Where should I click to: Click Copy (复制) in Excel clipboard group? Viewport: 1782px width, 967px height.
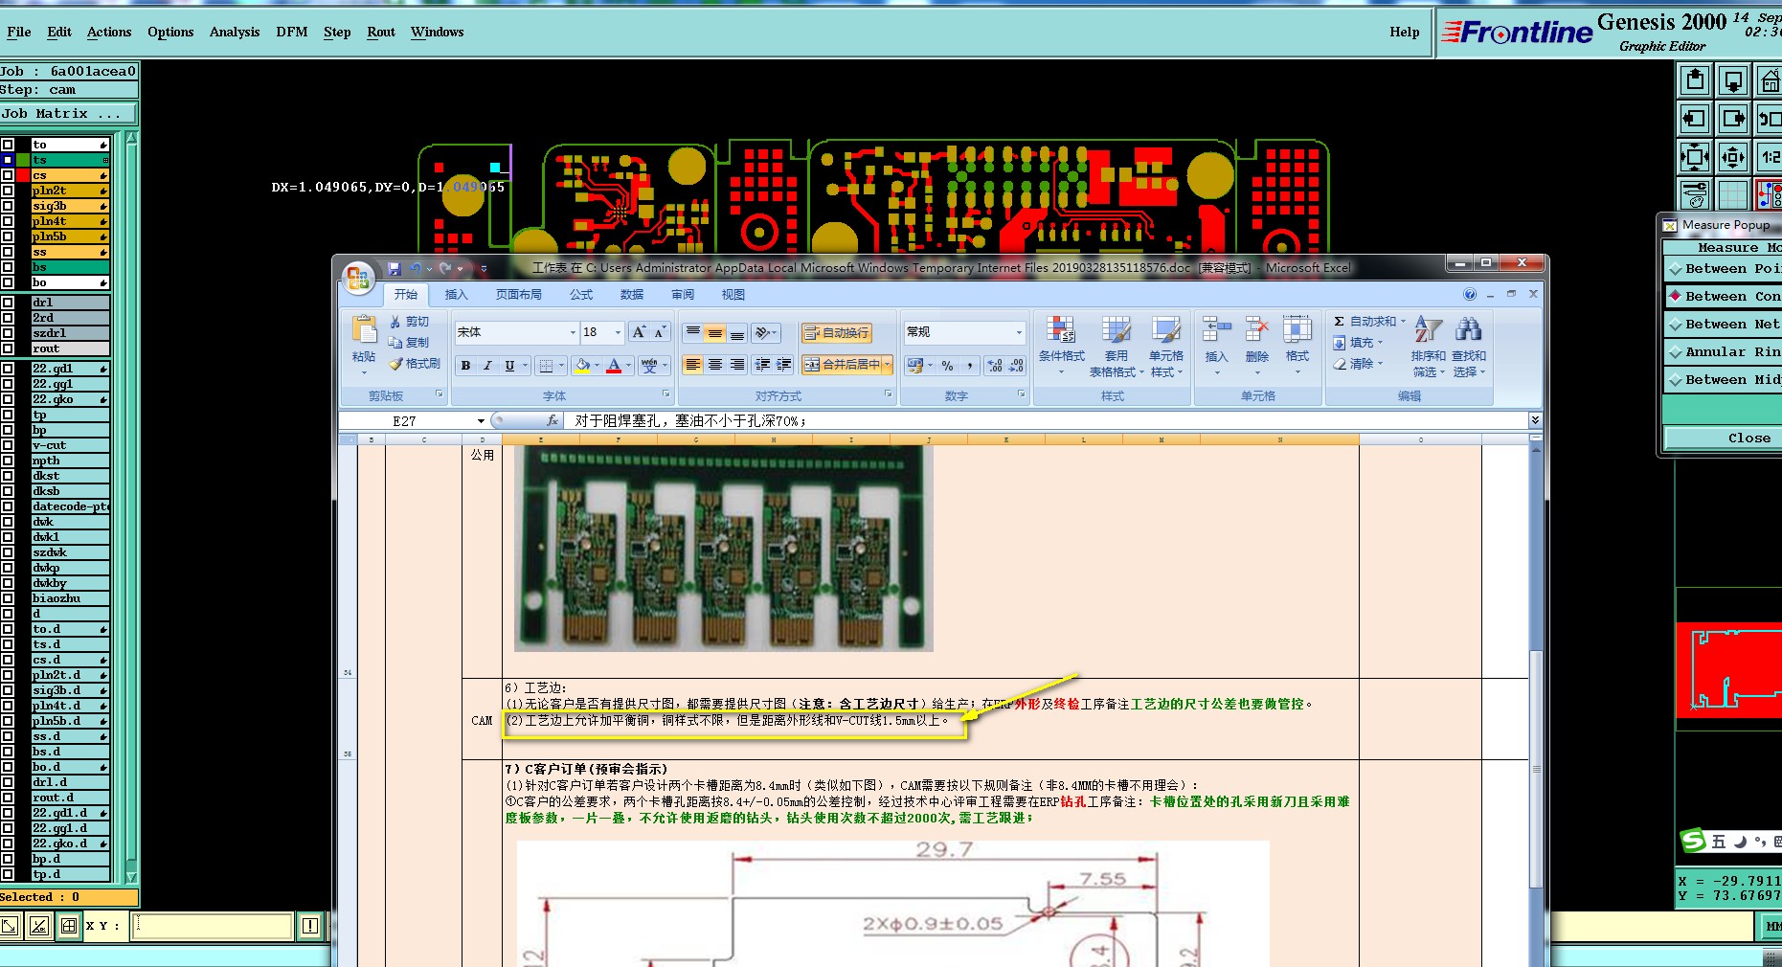410,343
